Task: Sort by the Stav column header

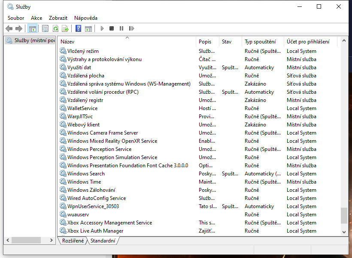Action: tap(231, 42)
